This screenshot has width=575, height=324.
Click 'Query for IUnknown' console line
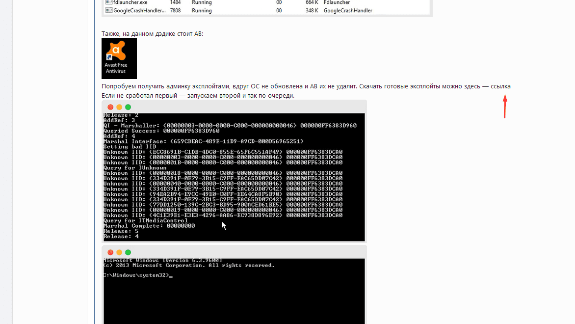click(134, 168)
